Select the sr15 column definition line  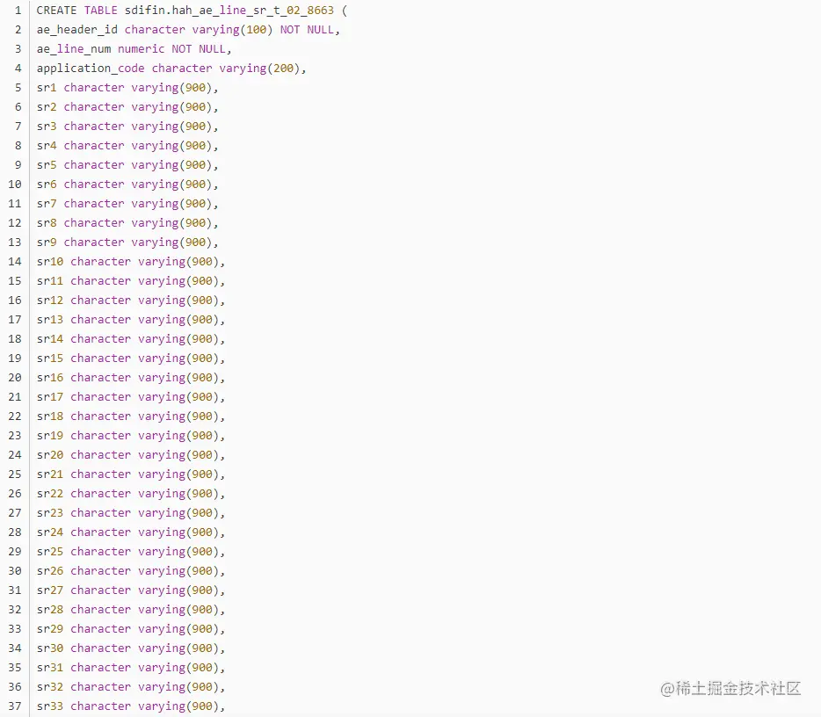coord(131,359)
